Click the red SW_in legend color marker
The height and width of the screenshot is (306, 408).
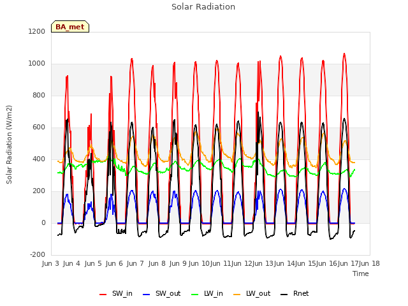point(103,295)
